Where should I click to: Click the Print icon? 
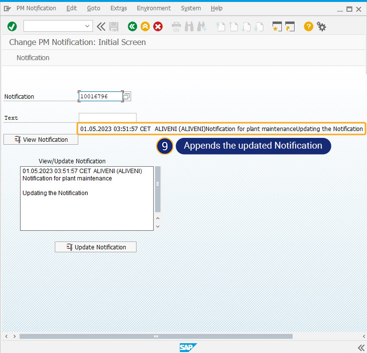176,26
